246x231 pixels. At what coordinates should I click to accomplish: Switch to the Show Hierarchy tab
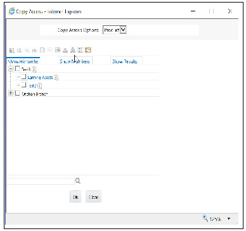[23, 61]
